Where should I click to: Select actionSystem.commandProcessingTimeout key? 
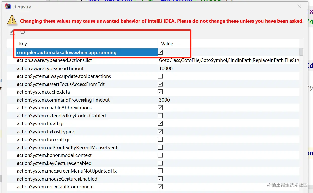pyautogui.click(x=63, y=100)
